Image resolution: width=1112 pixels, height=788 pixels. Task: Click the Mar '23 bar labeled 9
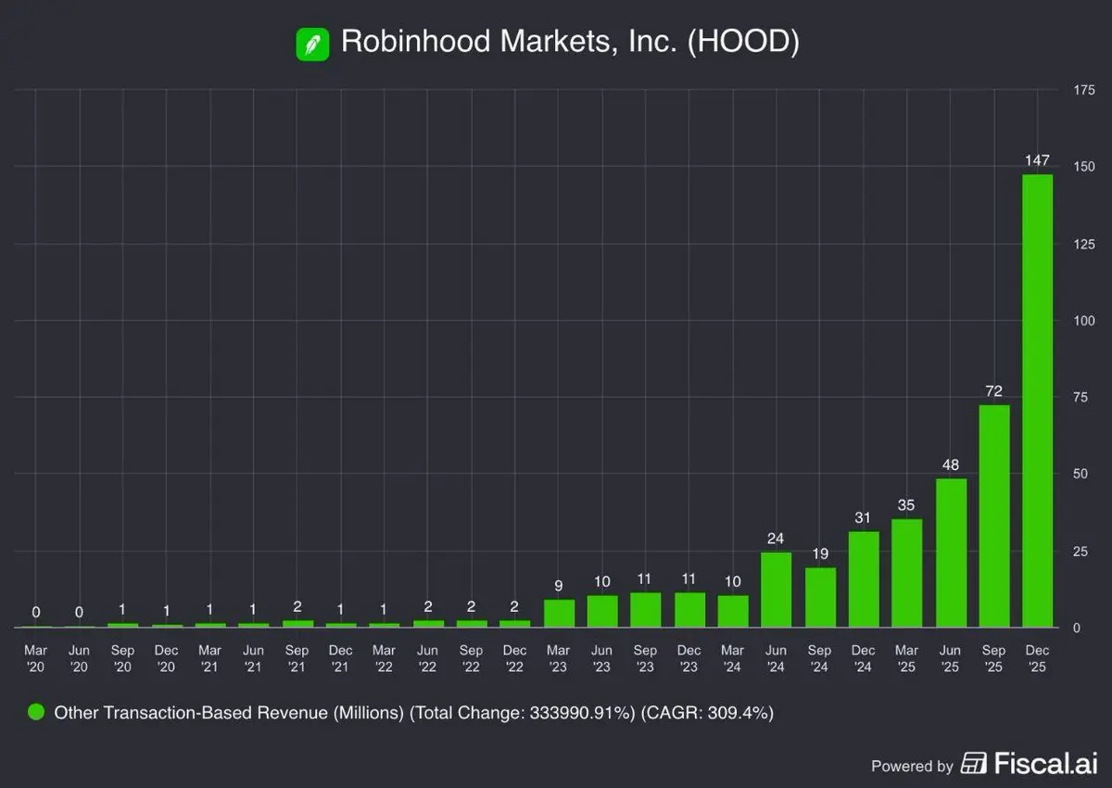pos(559,614)
